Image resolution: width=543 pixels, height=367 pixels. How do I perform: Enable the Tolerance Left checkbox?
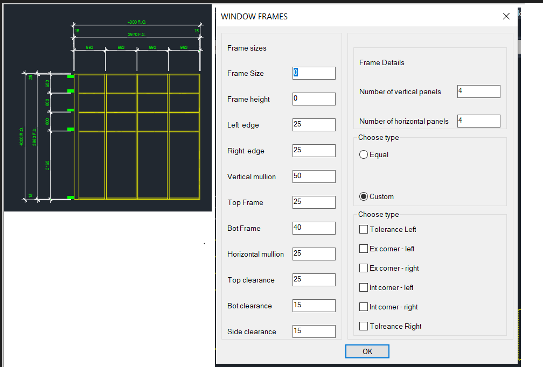[364, 230]
